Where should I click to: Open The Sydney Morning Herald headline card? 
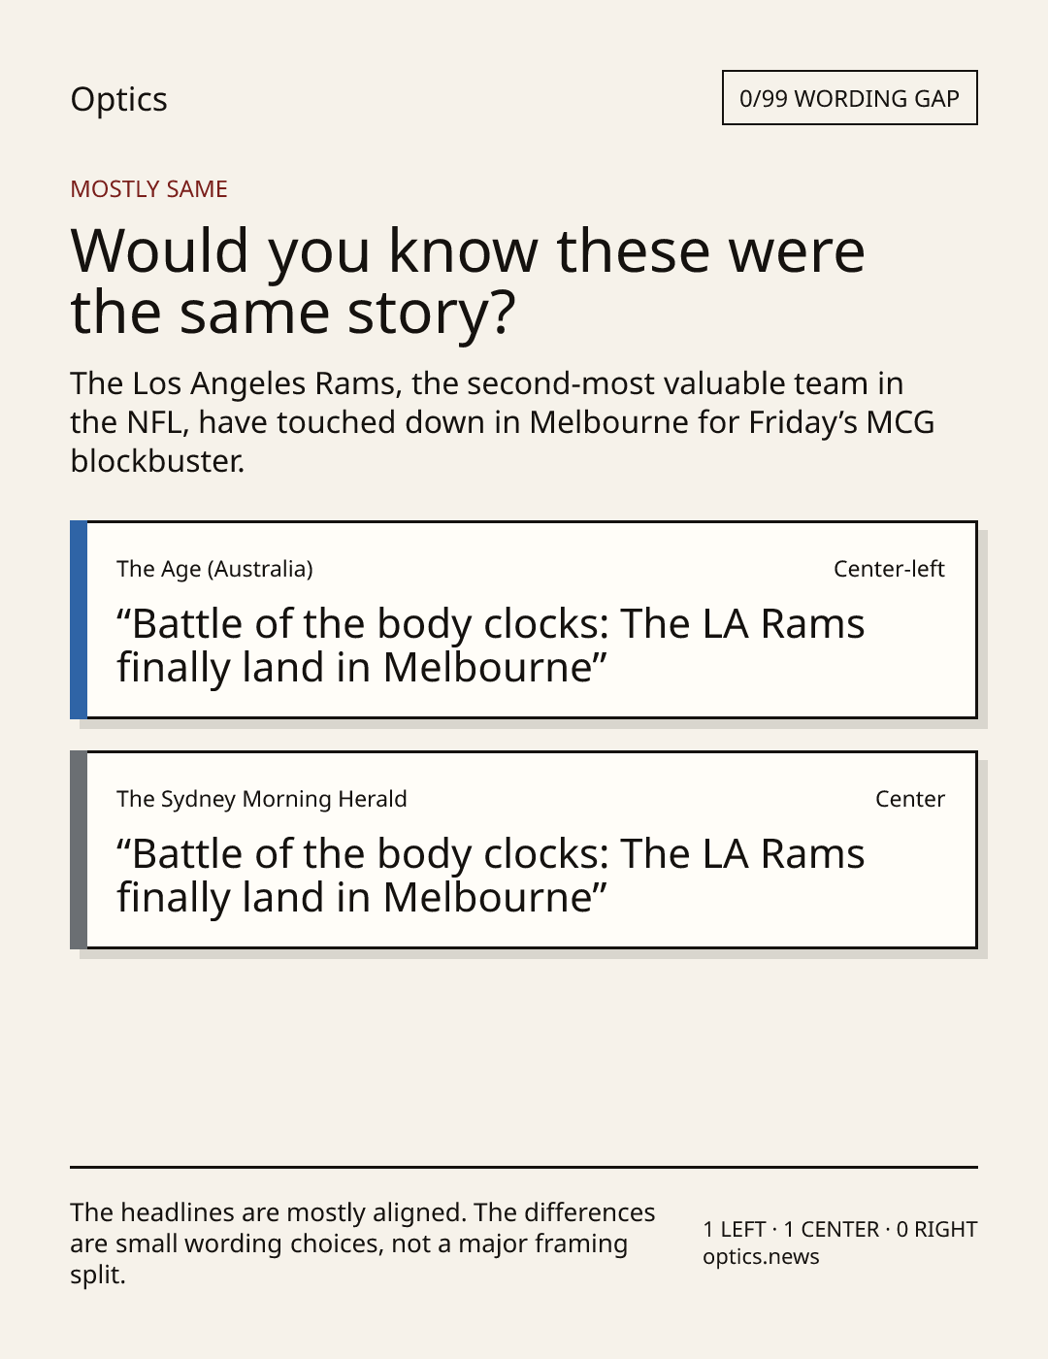(x=523, y=850)
